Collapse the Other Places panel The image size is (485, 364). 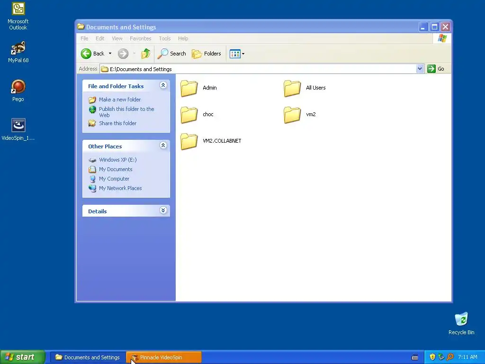point(163,145)
